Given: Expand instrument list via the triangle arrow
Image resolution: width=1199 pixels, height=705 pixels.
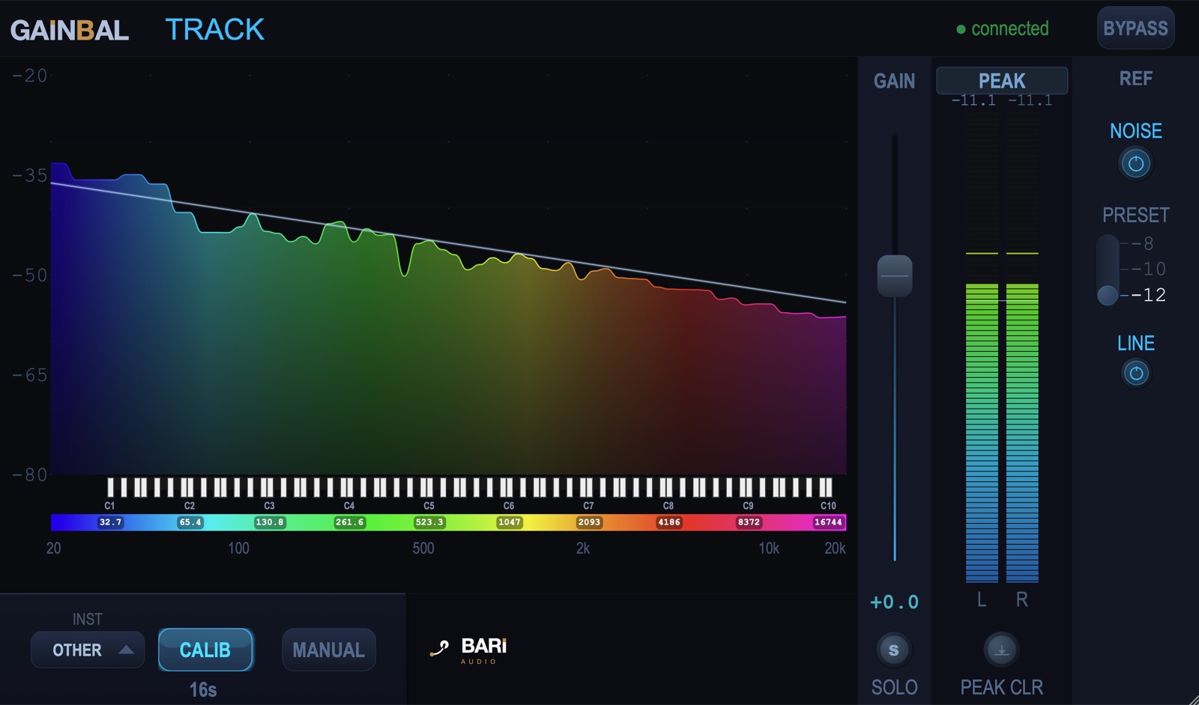Looking at the screenshot, I should tap(126, 650).
